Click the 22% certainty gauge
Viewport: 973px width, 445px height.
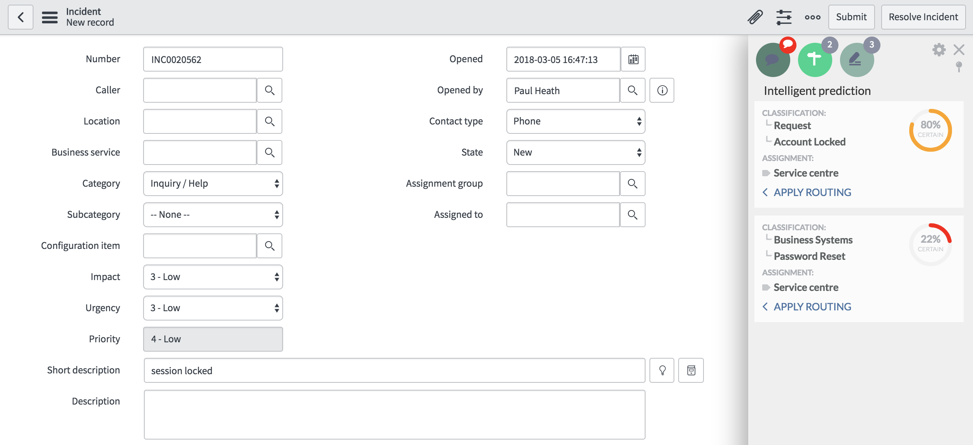930,244
